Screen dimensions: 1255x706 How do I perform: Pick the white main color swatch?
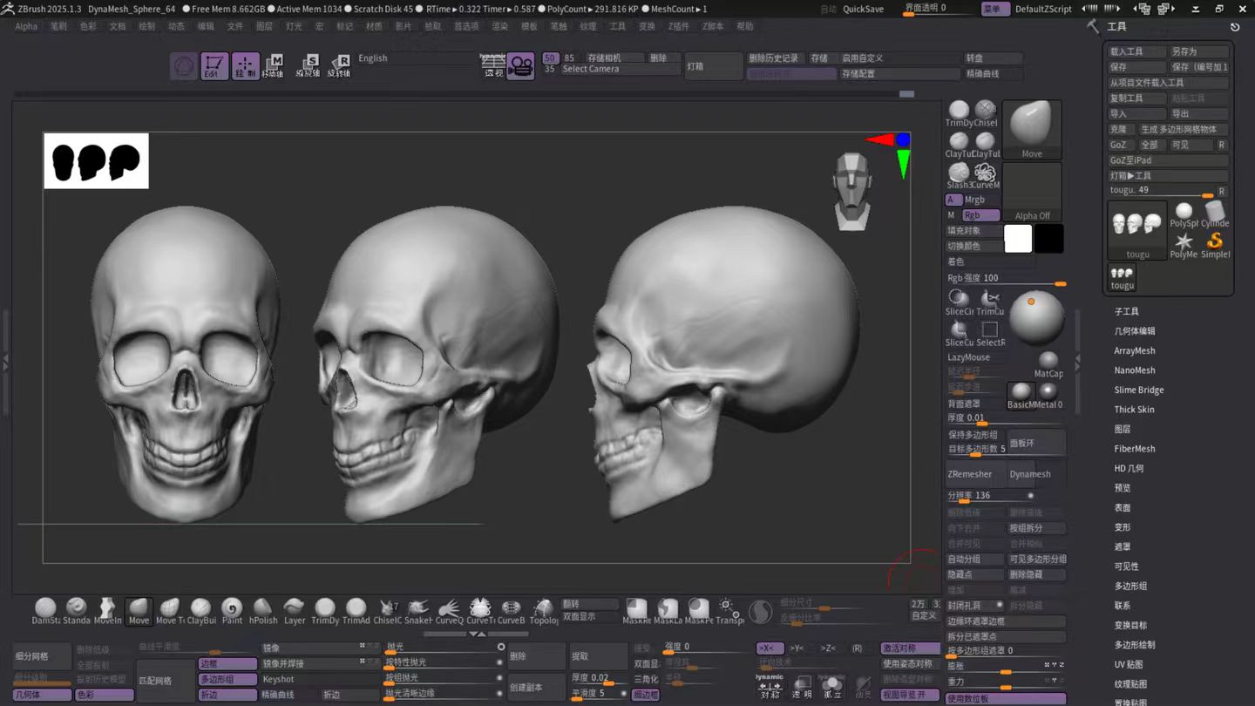click(x=1018, y=239)
